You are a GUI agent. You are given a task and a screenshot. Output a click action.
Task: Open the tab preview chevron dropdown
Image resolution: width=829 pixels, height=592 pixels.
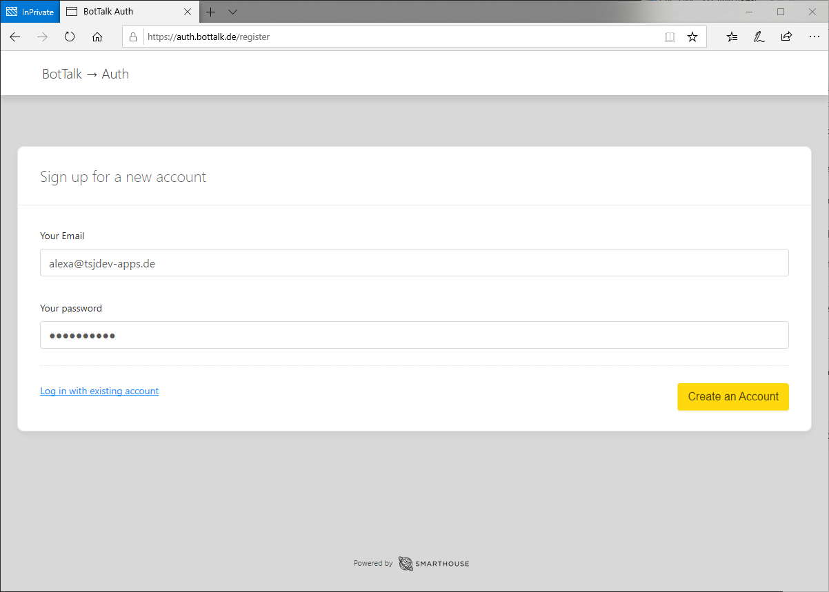[x=232, y=12]
